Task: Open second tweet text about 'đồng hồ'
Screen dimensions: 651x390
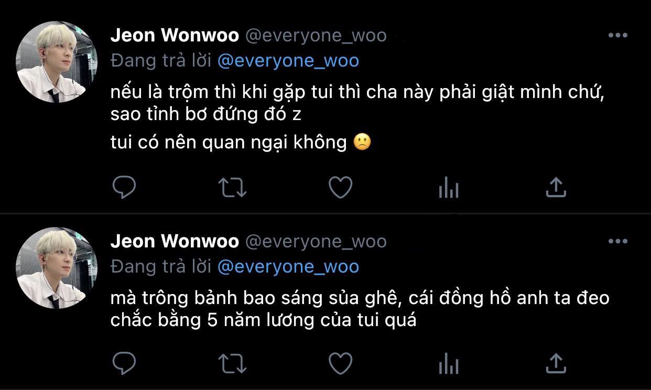Action: click(x=360, y=309)
